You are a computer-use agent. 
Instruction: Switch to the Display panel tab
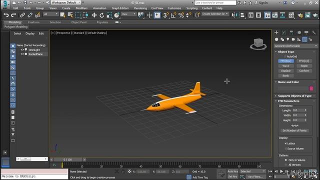[x=306, y=32]
